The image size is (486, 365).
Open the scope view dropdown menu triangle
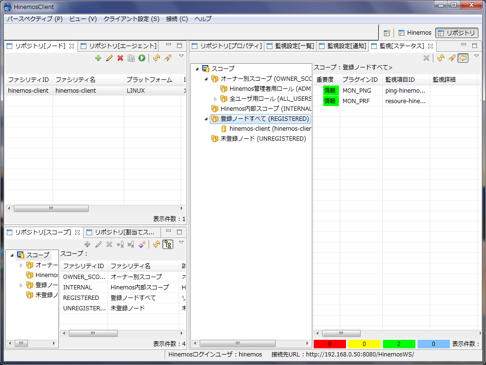click(x=181, y=242)
